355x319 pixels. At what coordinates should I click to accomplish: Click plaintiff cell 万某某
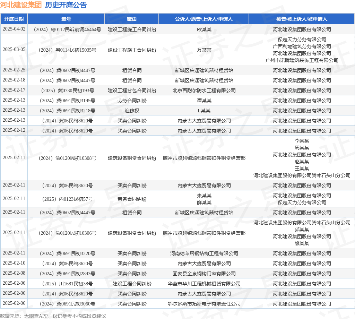coord(204,50)
